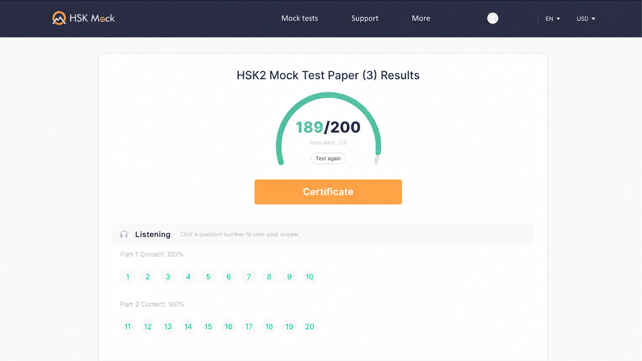Open question number 20
Image resolution: width=642 pixels, height=361 pixels.
click(309, 326)
